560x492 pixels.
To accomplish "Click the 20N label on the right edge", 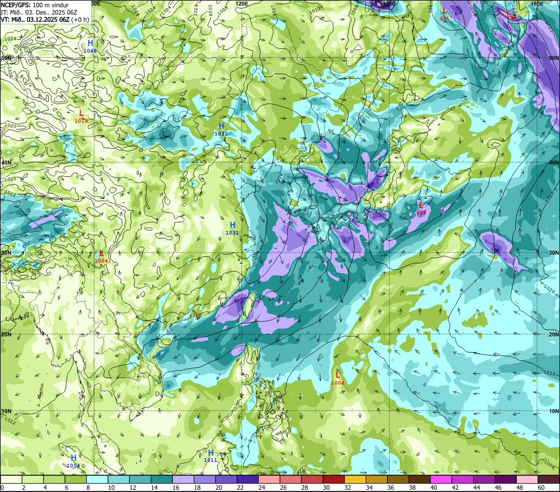I will pyautogui.click(x=554, y=335).
